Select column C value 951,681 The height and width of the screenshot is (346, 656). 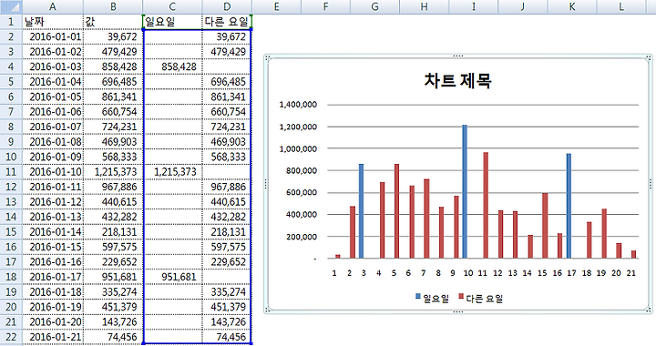(172, 277)
